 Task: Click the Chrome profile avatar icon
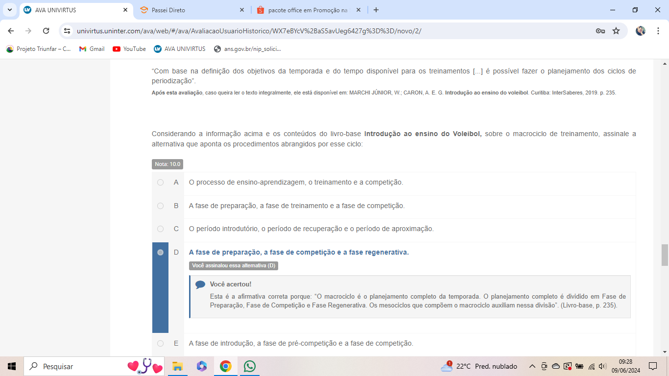pos(641,31)
